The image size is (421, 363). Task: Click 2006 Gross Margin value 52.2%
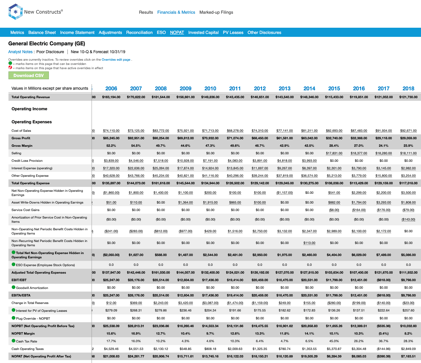(111, 146)
